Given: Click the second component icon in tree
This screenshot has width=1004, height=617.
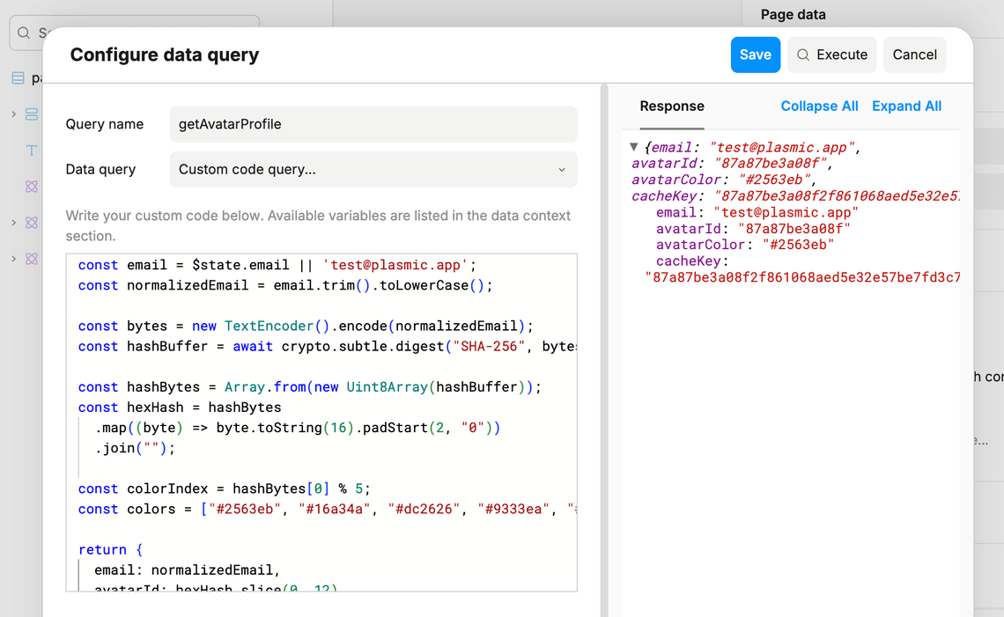Looking at the screenshot, I should click(32, 223).
